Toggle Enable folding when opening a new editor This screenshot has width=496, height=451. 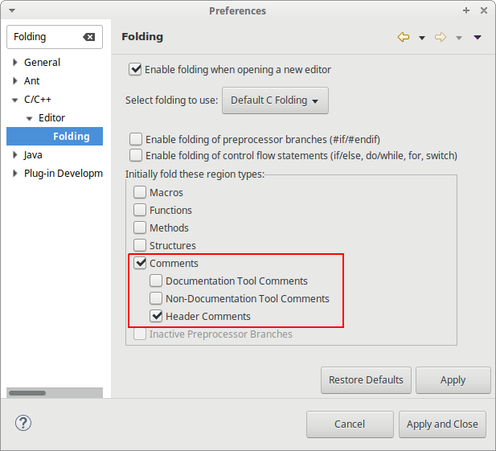coord(135,69)
